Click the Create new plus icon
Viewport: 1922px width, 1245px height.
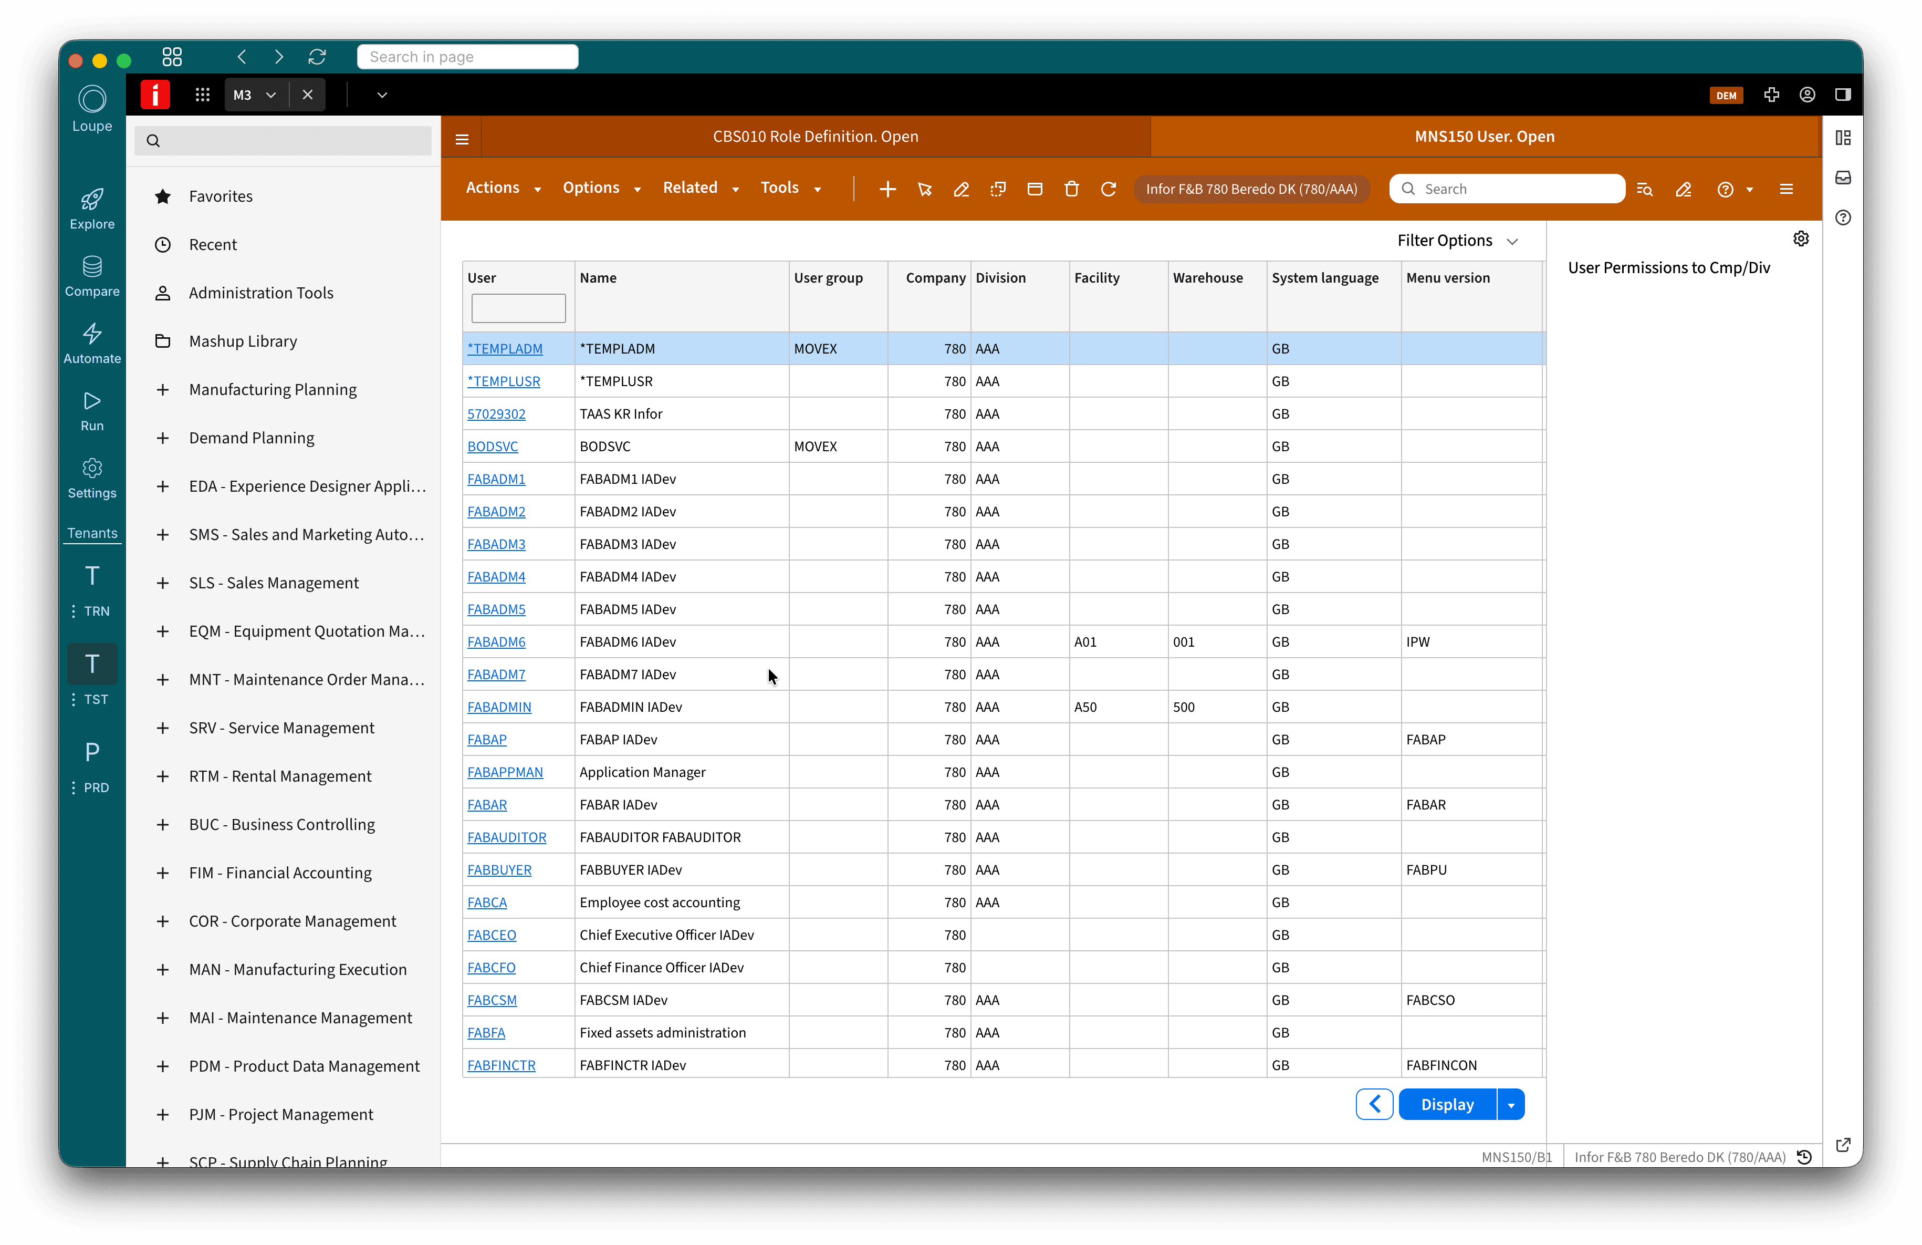887,189
